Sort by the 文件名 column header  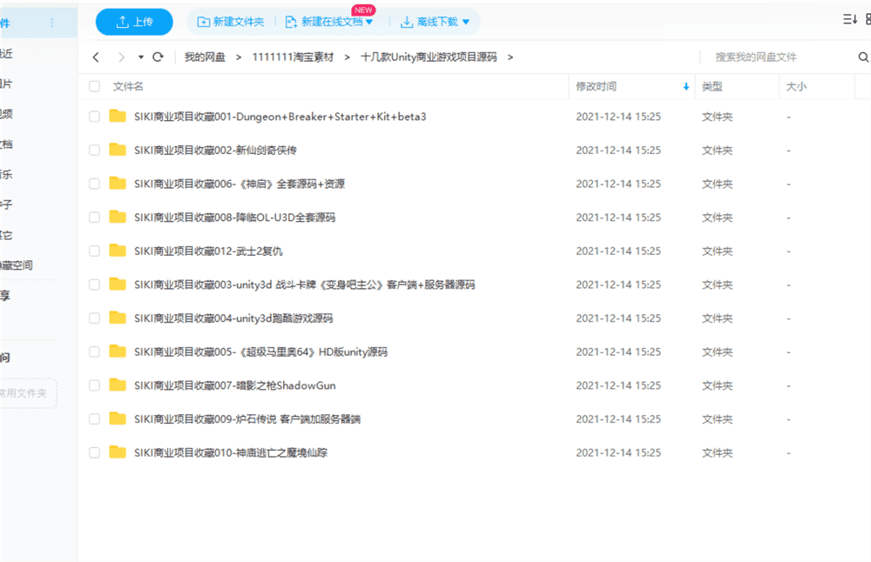128,86
